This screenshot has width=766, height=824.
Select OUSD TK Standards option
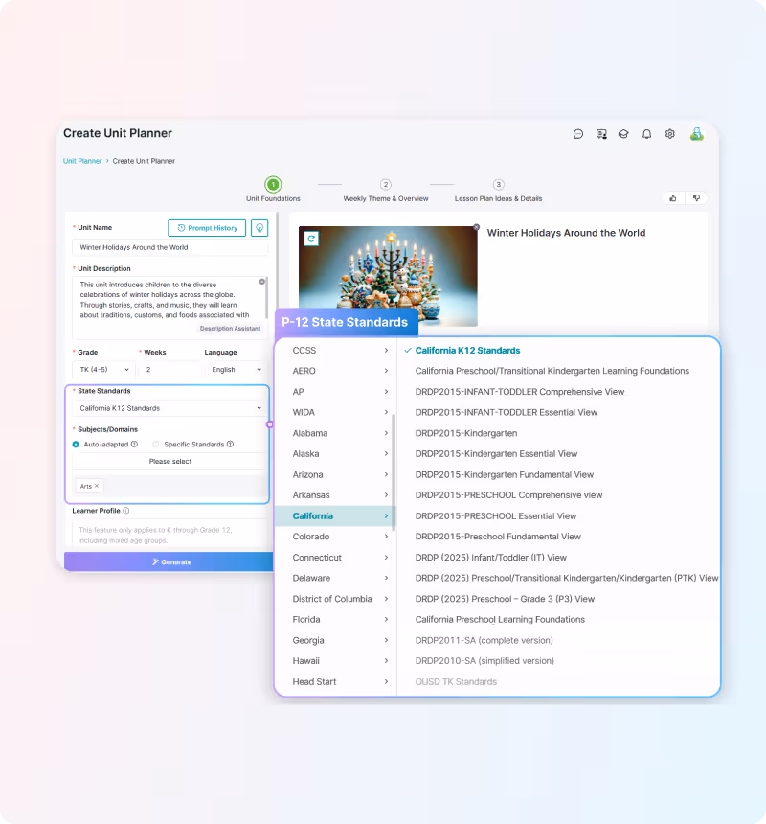[456, 682]
